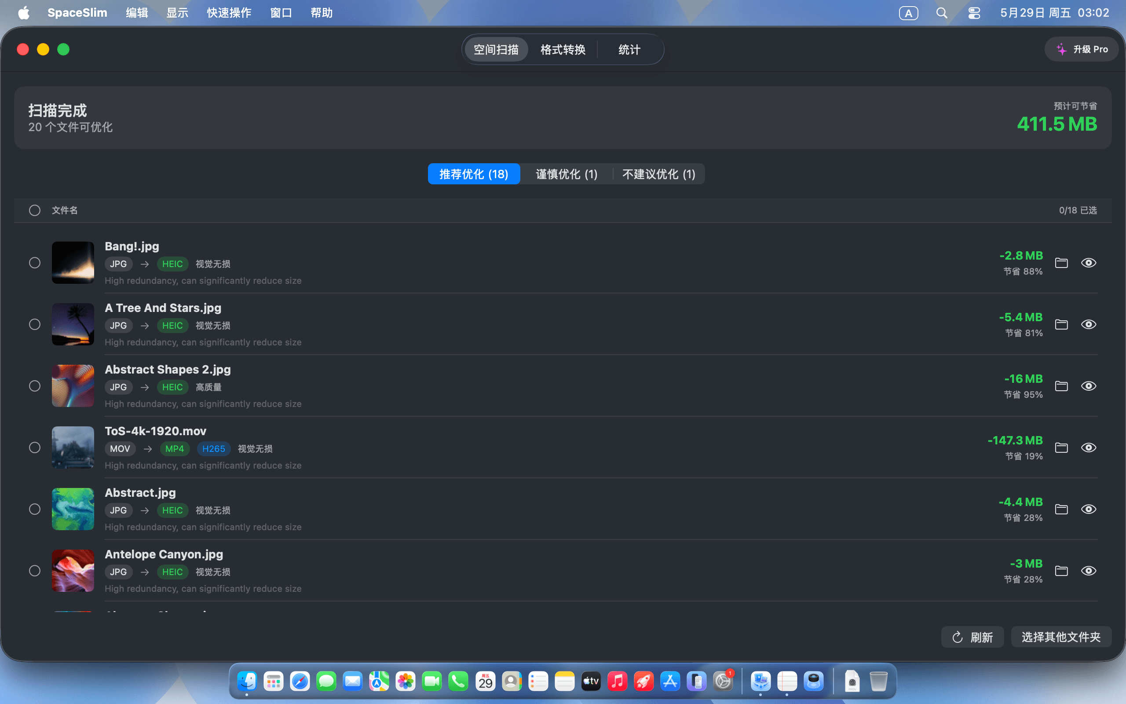Image resolution: width=1126 pixels, height=704 pixels.
Task: Open the 窗口 menu
Action: pyautogui.click(x=281, y=13)
